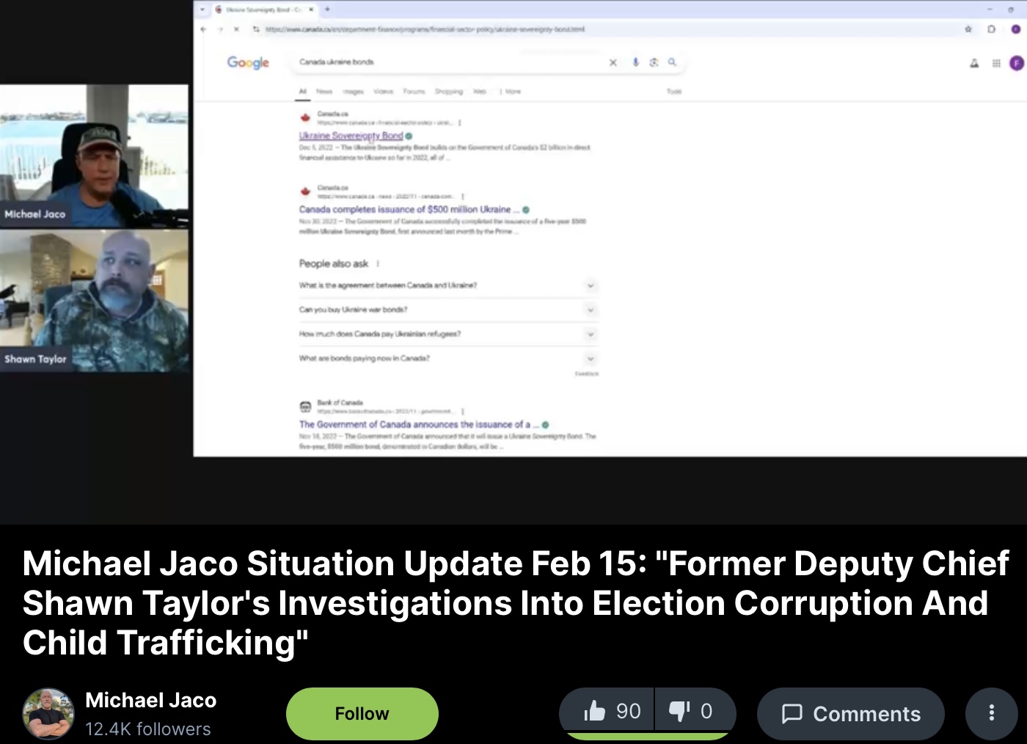Viewport: 1027px width, 744px height.
Task: Click the Search Labs flask icon
Action: (x=974, y=63)
